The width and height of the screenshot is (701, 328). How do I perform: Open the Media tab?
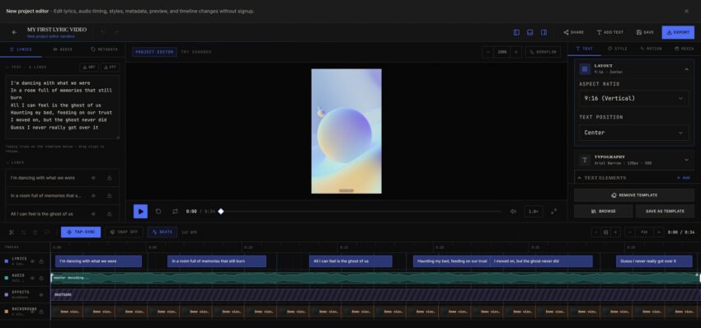(684, 49)
